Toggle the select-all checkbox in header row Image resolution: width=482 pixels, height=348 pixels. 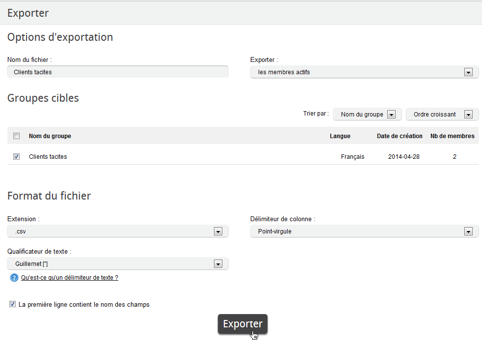pos(17,136)
